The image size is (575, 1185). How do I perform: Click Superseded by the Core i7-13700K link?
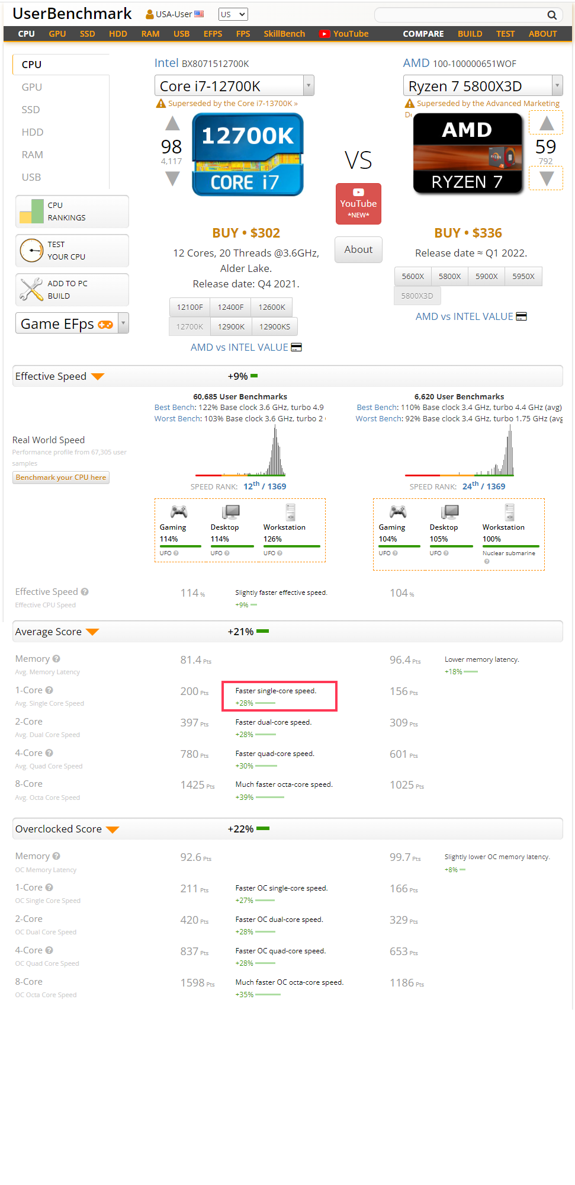233,104
